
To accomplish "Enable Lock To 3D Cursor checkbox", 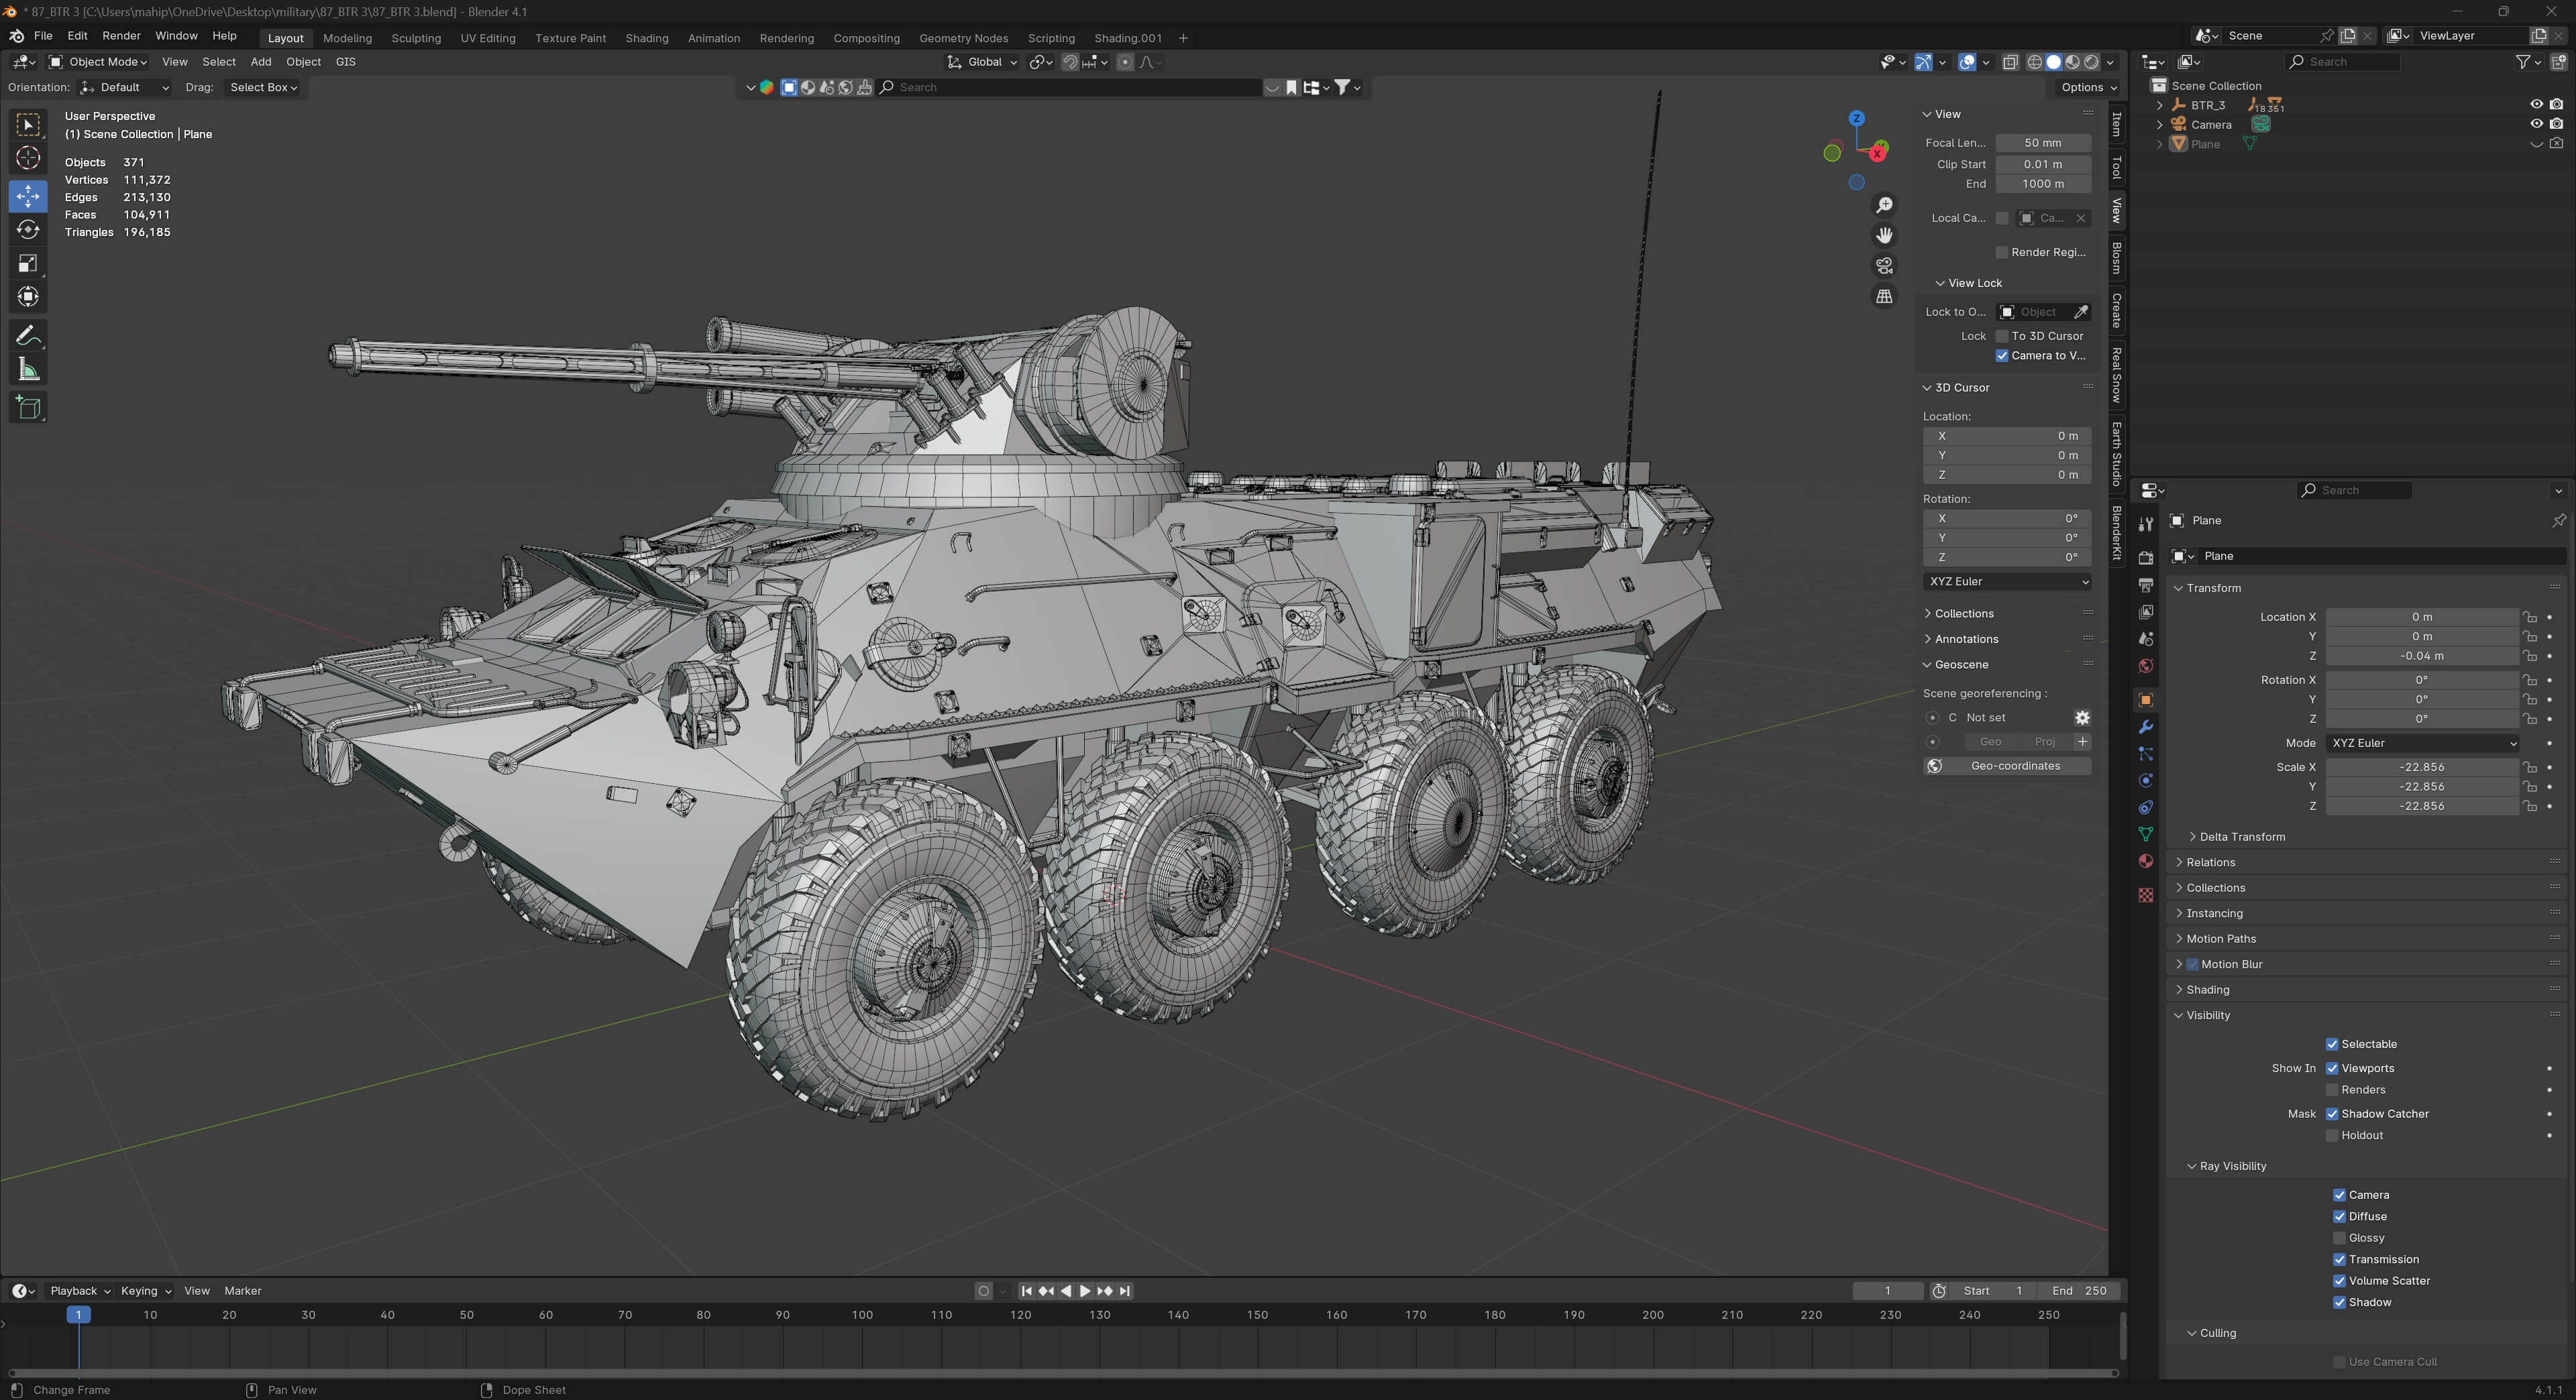I will click(x=2002, y=336).
